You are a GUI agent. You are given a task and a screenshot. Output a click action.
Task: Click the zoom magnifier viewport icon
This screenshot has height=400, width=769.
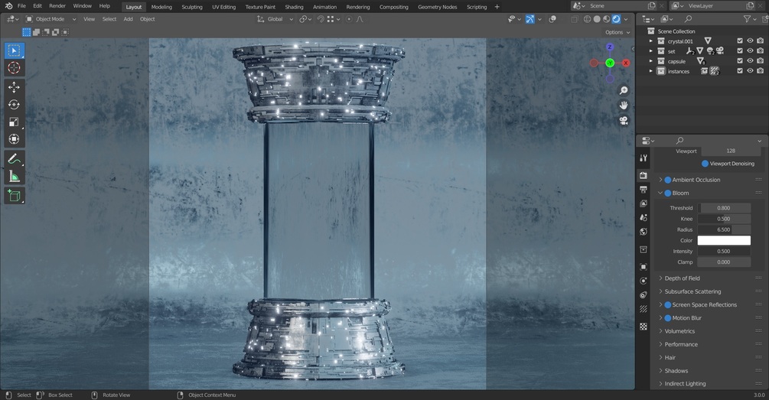point(624,91)
